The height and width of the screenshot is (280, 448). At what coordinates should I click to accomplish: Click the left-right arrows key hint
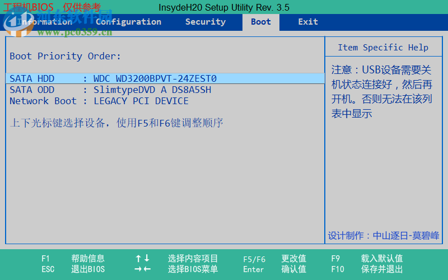point(142,269)
